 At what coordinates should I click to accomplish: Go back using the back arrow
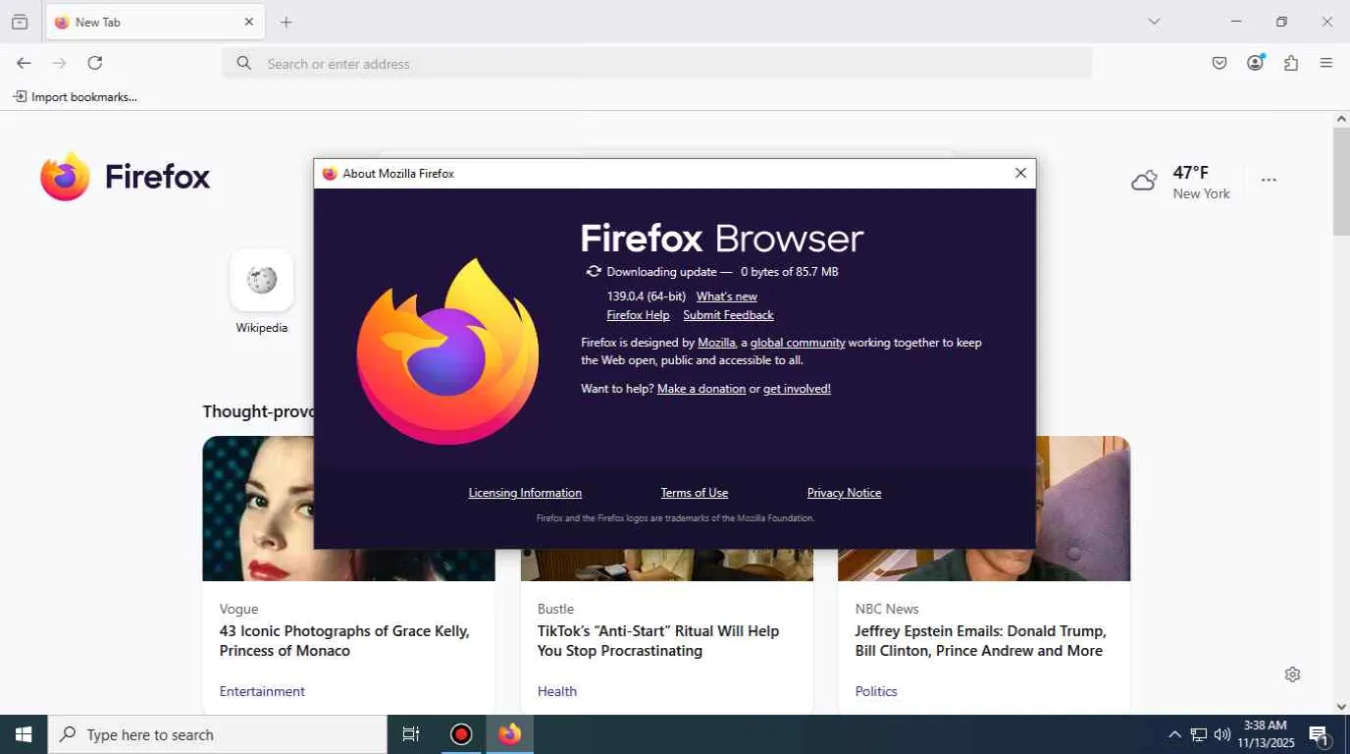(x=24, y=63)
